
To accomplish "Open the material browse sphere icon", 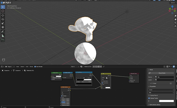I will click(81, 67).
